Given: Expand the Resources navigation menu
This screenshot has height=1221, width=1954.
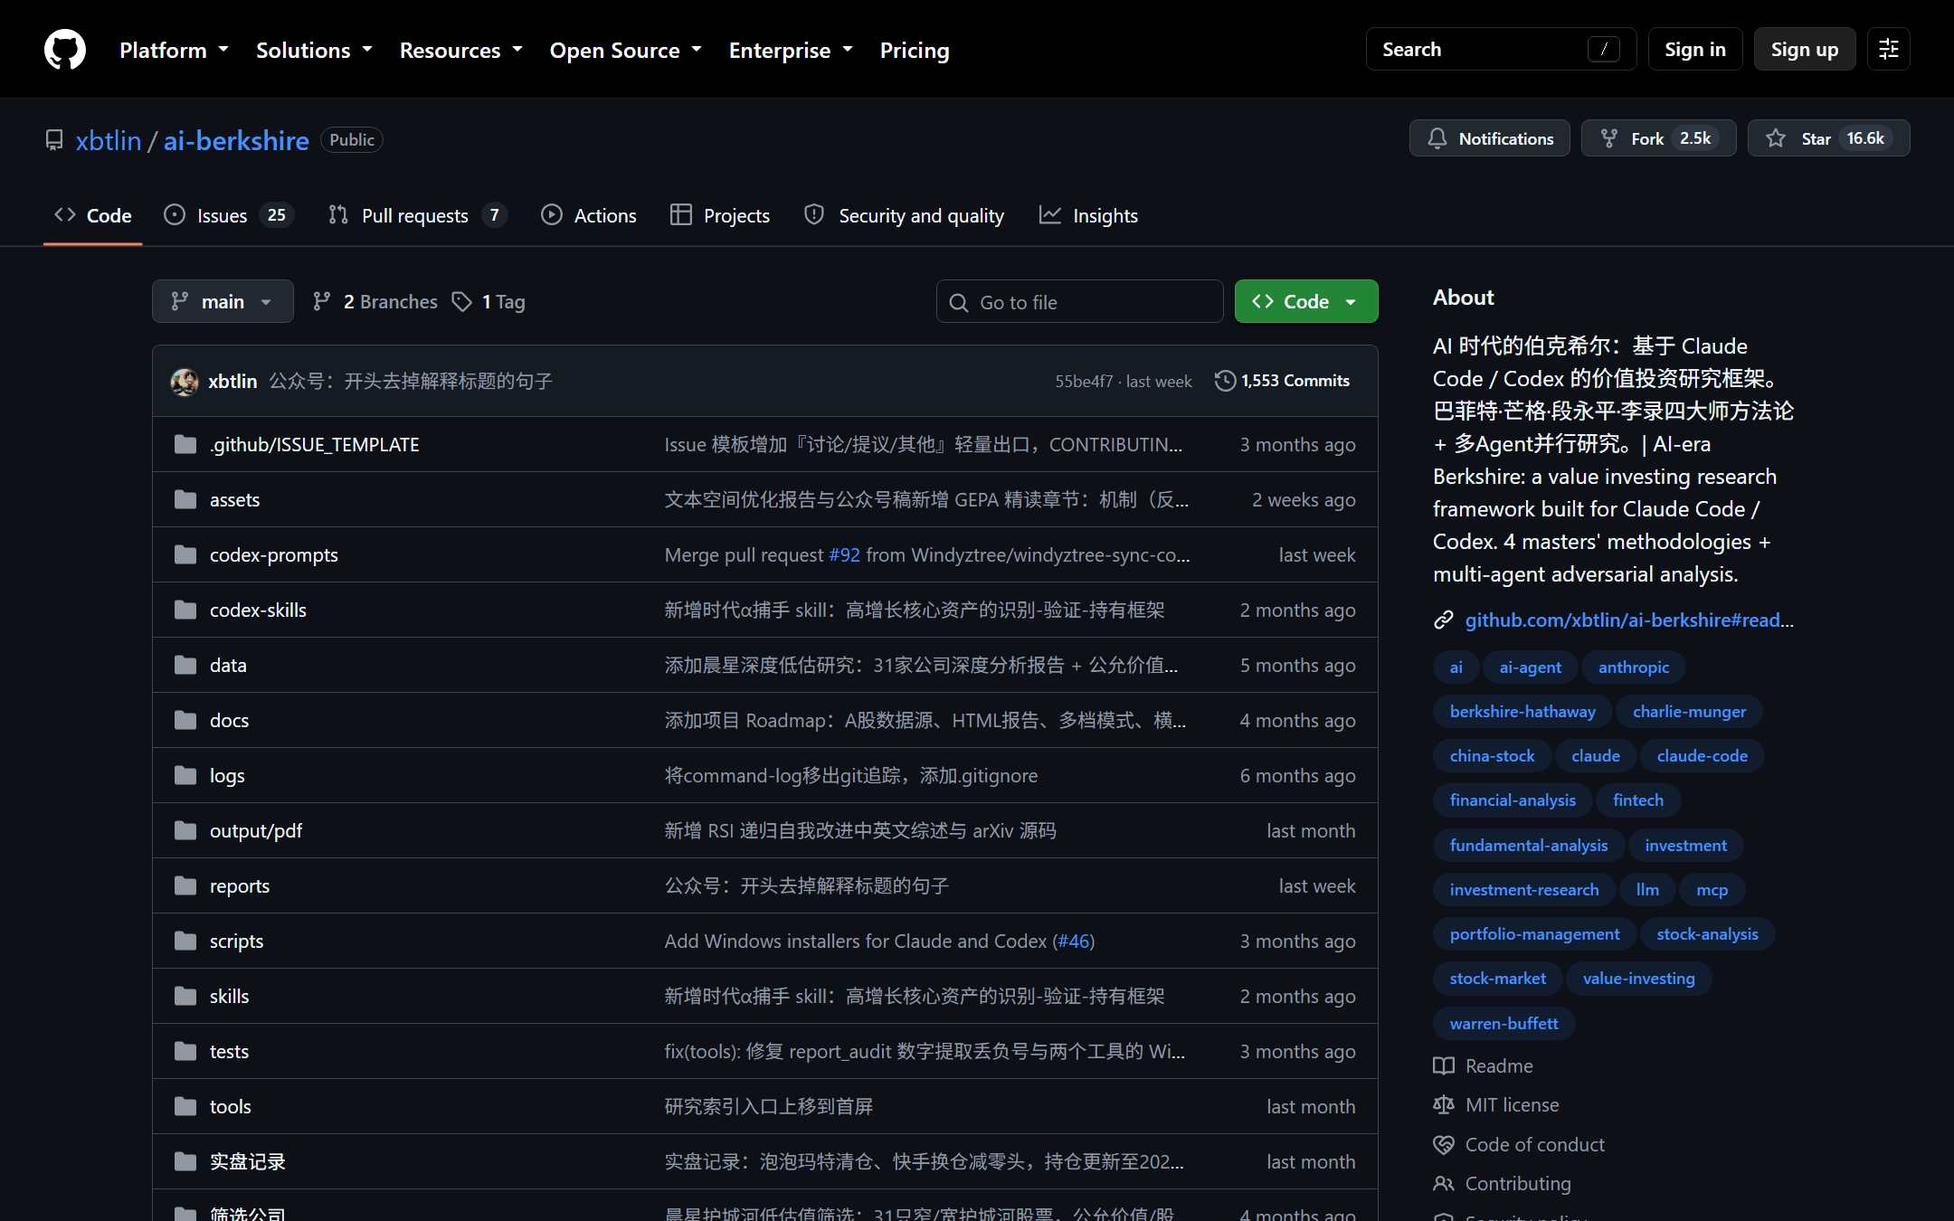Looking at the screenshot, I should coord(461,50).
